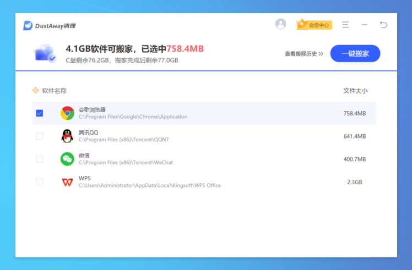Select the WPS name text
The width and height of the screenshot is (412, 270).
(x=85, y=178)
